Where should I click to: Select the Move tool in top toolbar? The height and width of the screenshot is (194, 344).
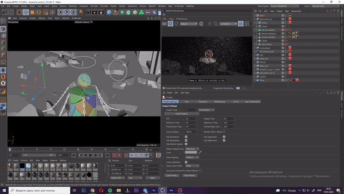click(x=26, y=13)
